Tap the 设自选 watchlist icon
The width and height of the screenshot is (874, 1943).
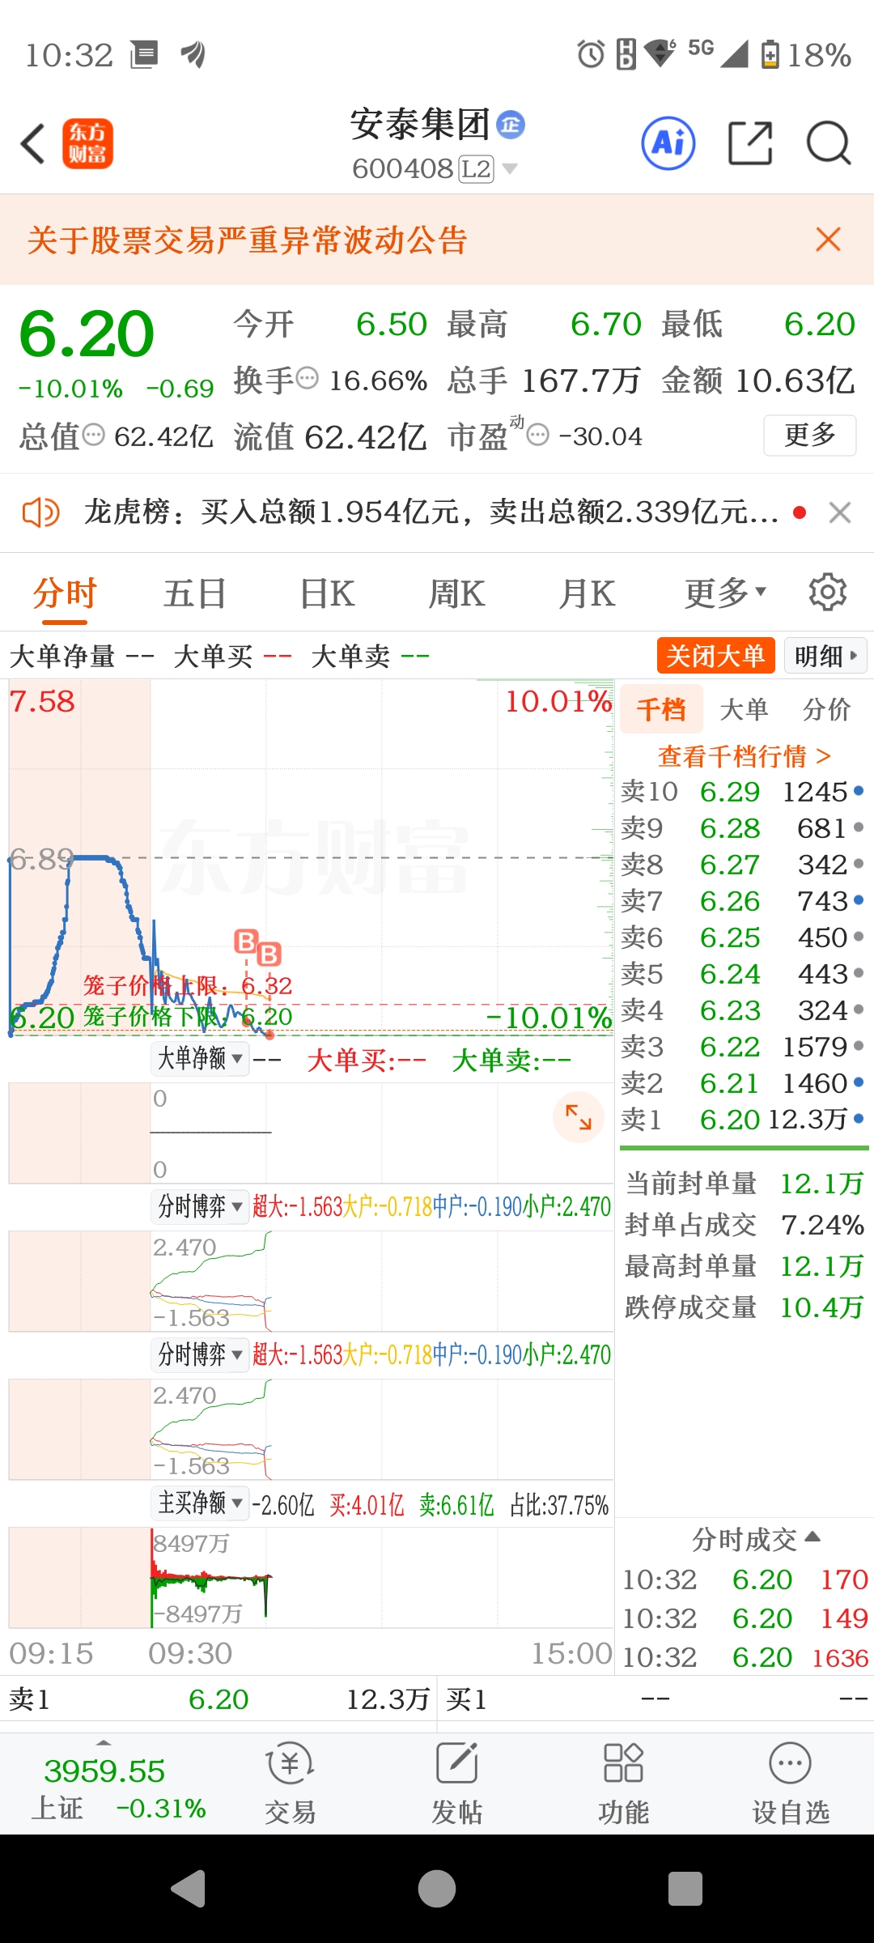click(791, 1784)
